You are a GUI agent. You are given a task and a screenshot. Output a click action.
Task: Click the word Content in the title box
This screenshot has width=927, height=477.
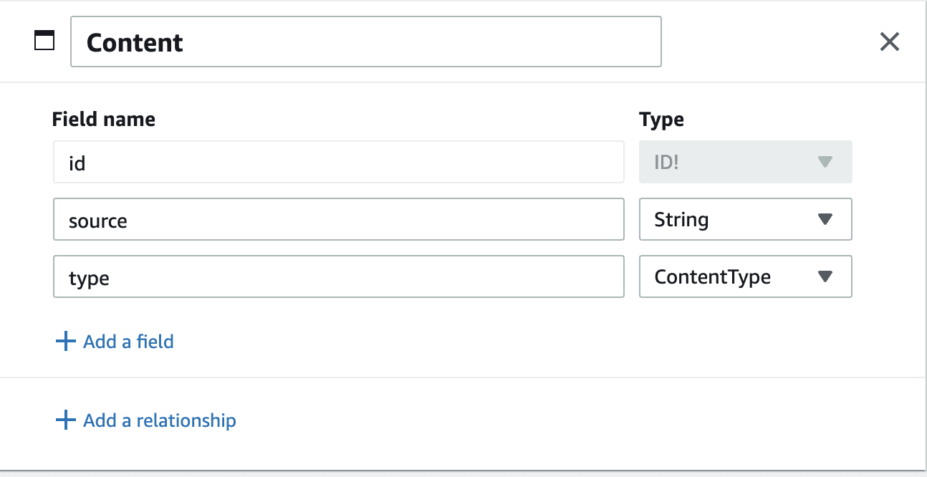(x=135, y=43)
